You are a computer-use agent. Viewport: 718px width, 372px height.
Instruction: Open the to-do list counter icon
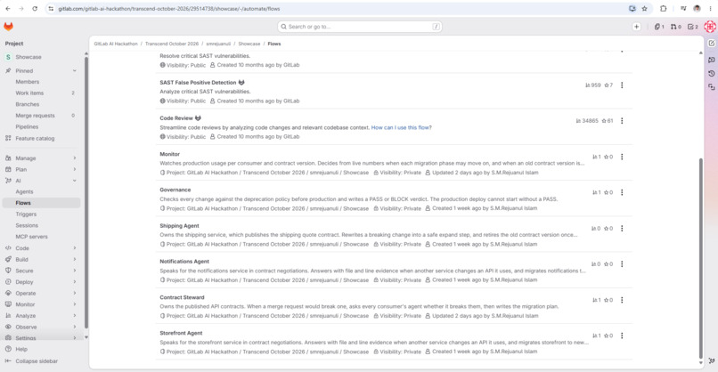693,27
